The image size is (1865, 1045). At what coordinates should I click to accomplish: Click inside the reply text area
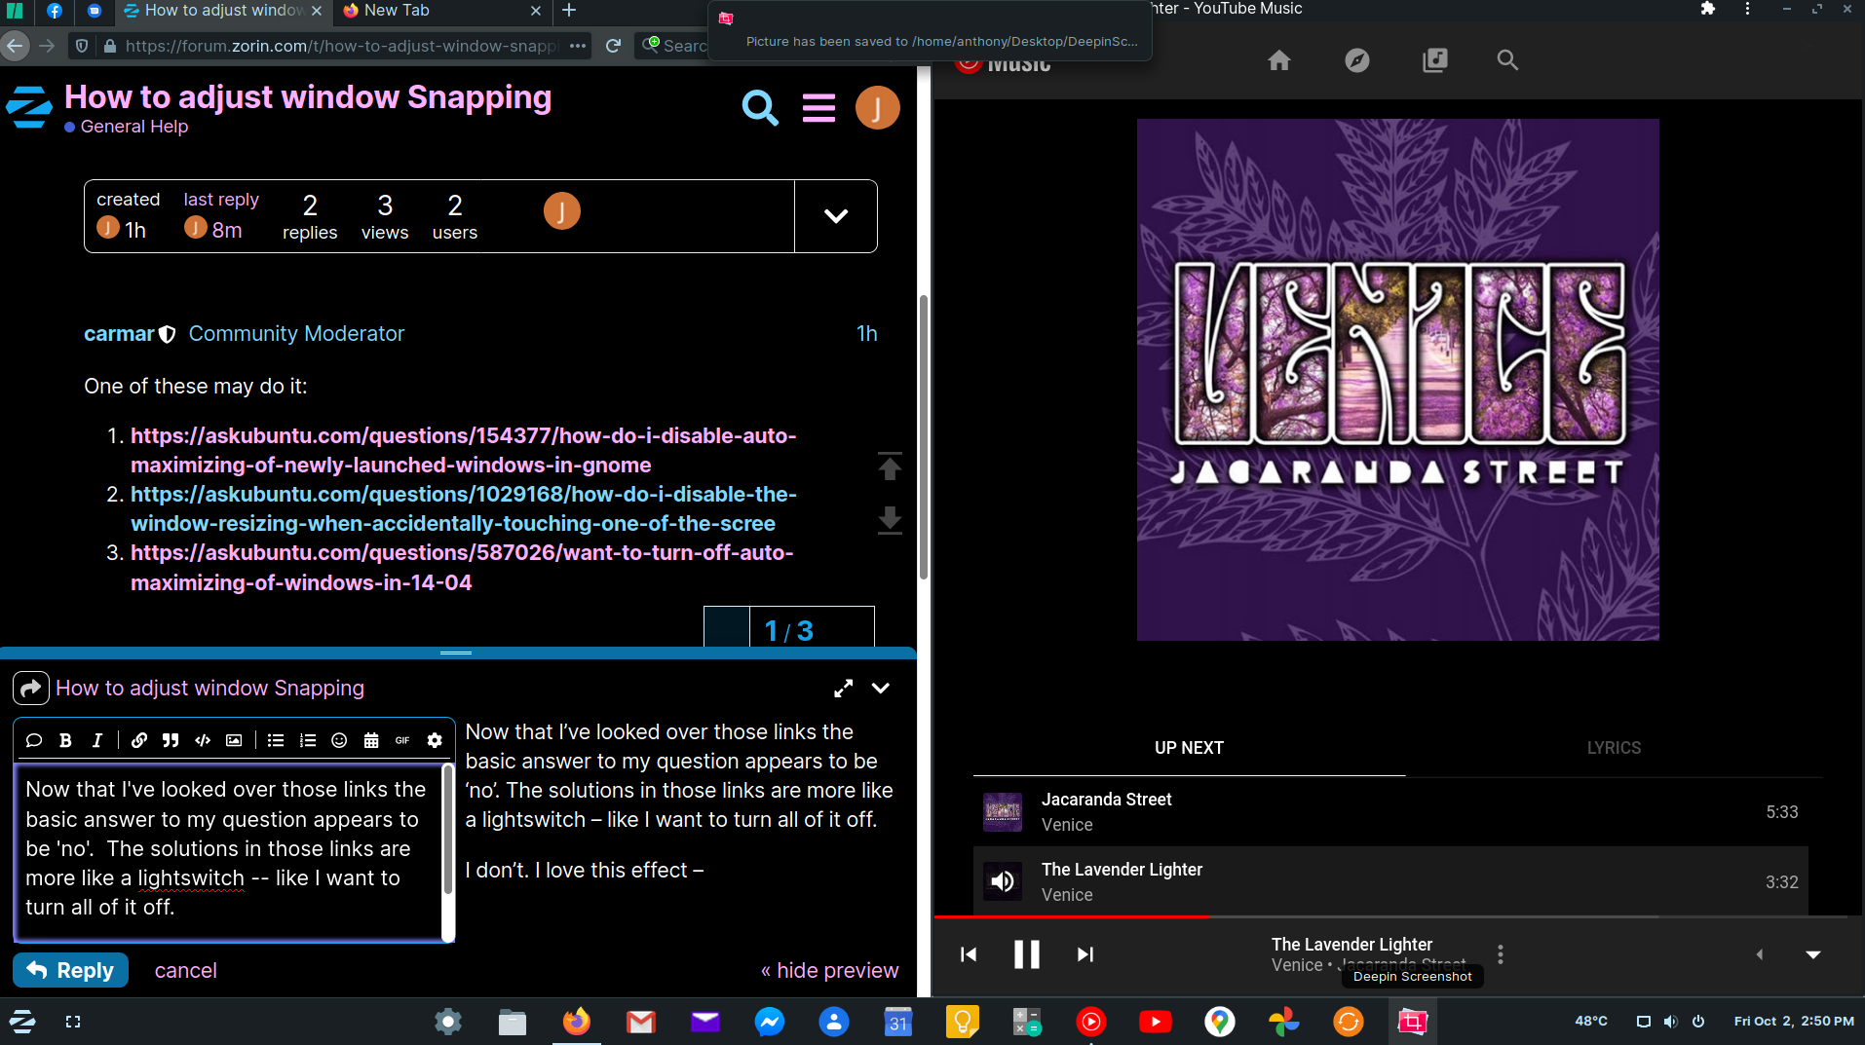(x=228, y=851)
